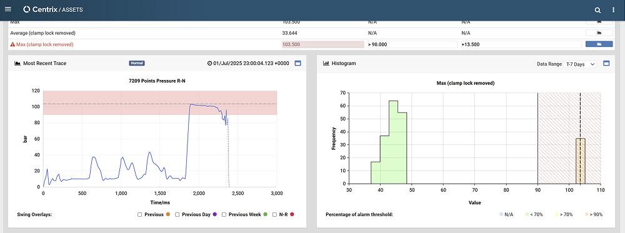Enable the Previous swing overlay checkbox
Viewport: 625px width, 233px height.
pos(139,214)
